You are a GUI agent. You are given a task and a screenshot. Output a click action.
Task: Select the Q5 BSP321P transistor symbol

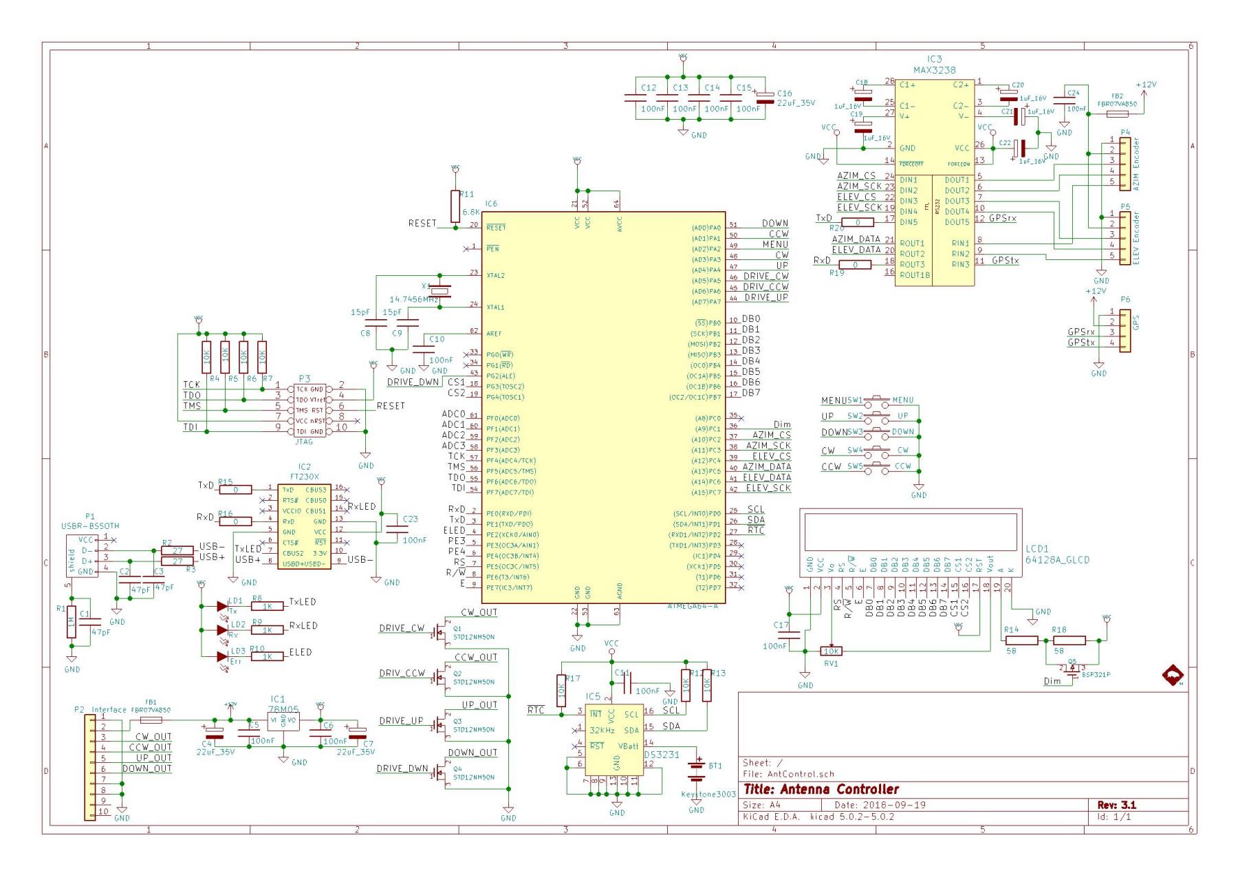pos(1071,669)
